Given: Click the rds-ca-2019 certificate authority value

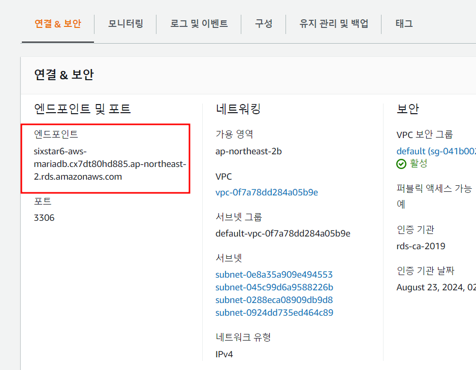Looking at the screenshot, I should pyautogui.click(x=421, y=246).
